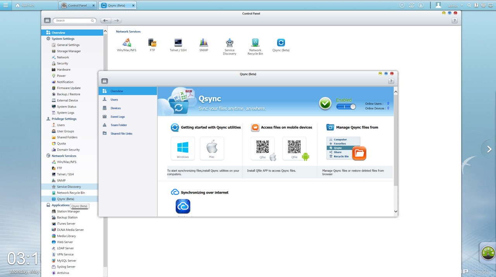This screenshot has width=496, height=277.
Task: Click the Qsync window scroll-up arrow
Action: click(396, 92)
